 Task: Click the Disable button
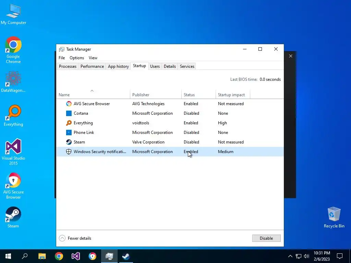pyautogui.click(x=266, y=238)
